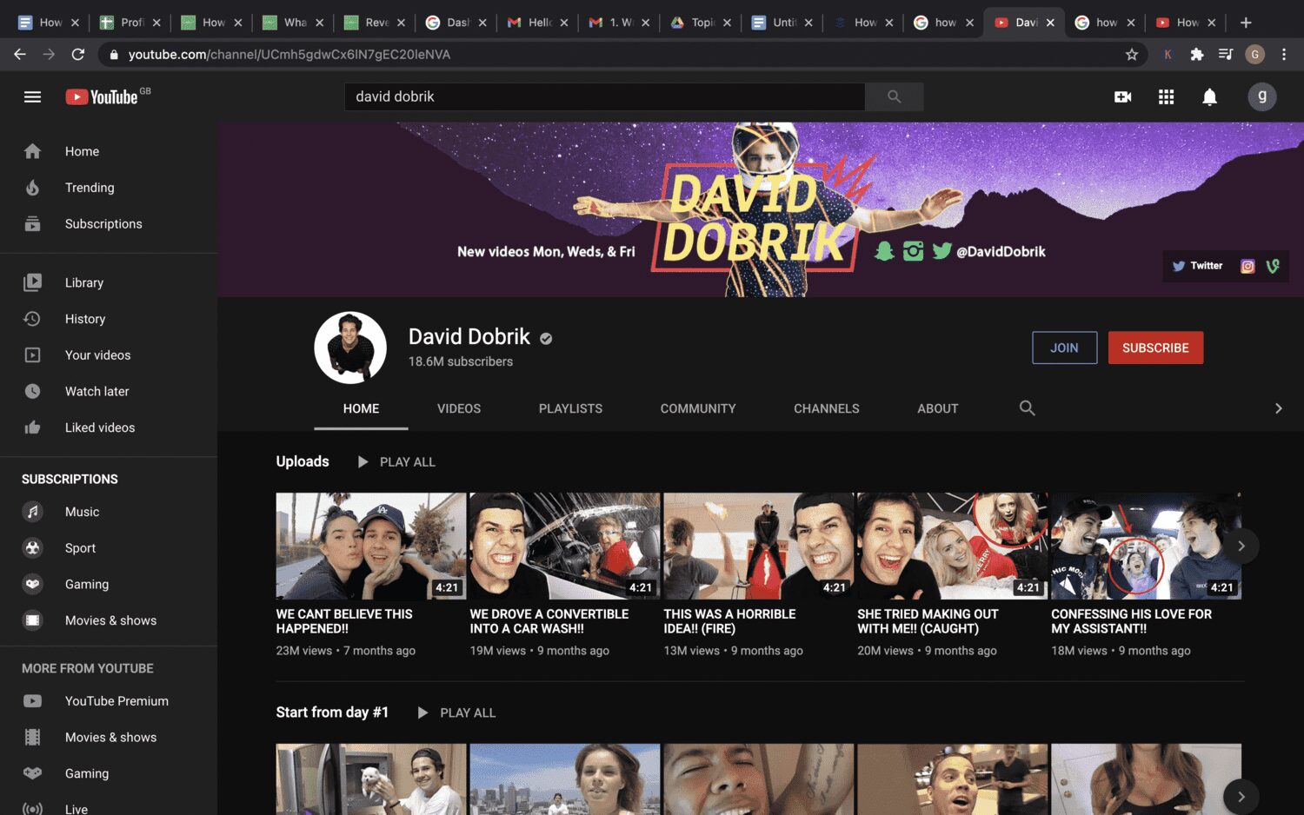The height and width of the screenshot is (815, 1304).
Task: Open the YouTube apps grid
Action: click(x=1166, y=96)
